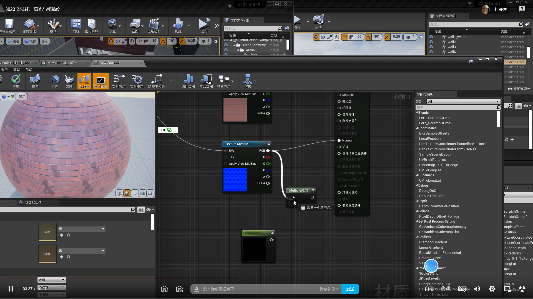
Task: Open the Window (窗口) menu
Action: pyautogui.click(x=17, y=69)
